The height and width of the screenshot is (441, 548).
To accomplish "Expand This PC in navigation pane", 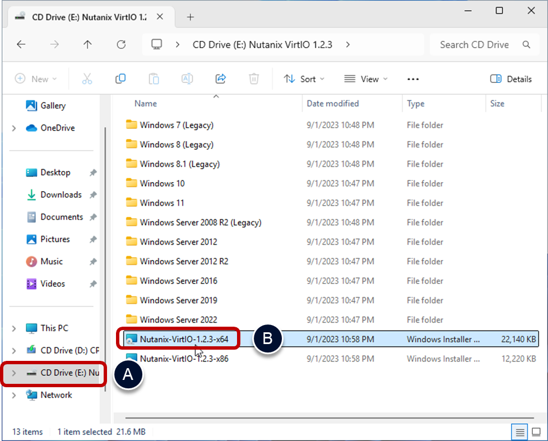I will pyautogui.click(x=14, y=328).
